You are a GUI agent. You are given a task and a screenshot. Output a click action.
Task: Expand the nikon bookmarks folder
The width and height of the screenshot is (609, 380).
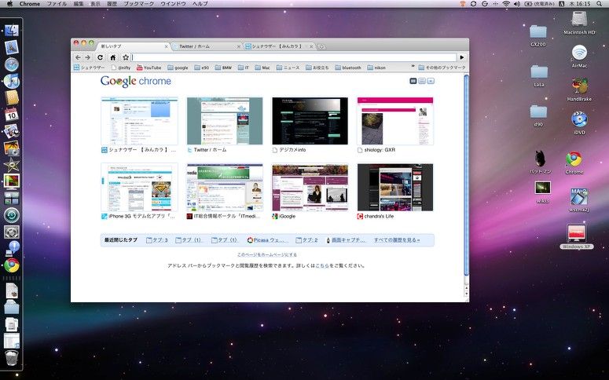[x=376, y=68]
